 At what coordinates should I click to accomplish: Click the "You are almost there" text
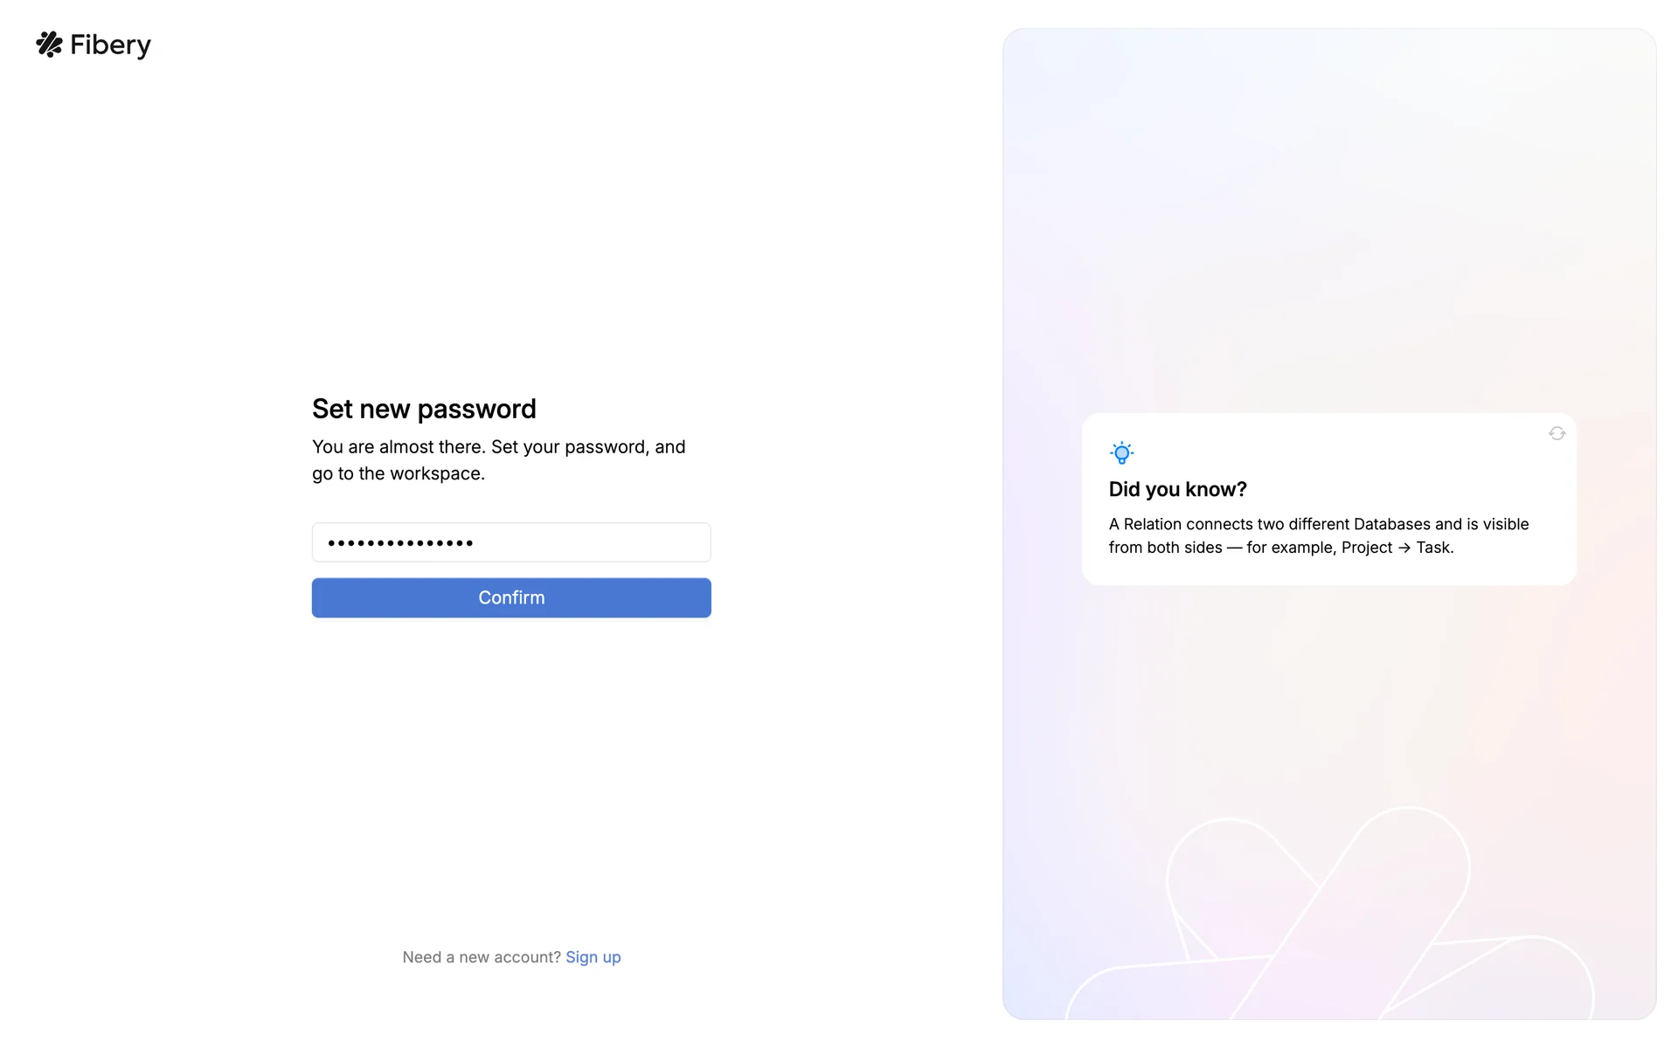[398, 447]
